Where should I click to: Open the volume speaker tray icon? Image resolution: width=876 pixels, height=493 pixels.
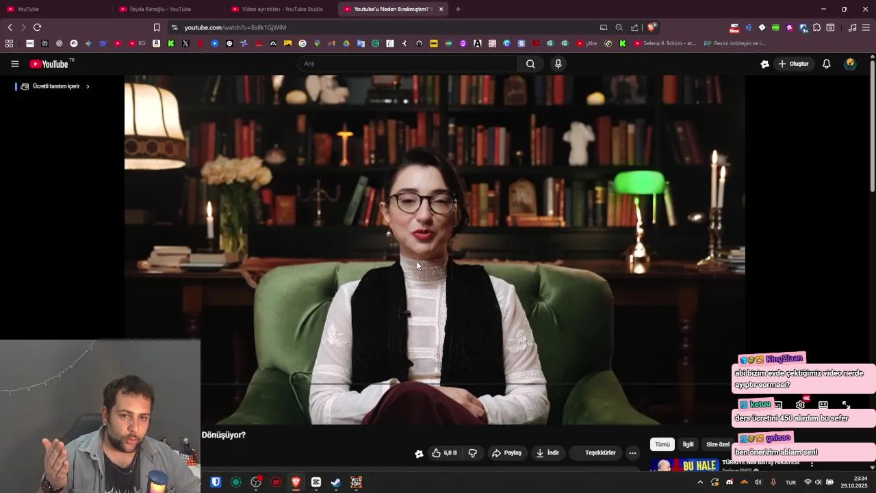point(758,482)
